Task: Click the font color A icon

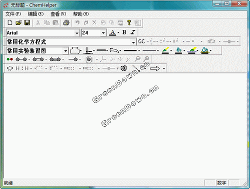Action: [x=113, y=32]
